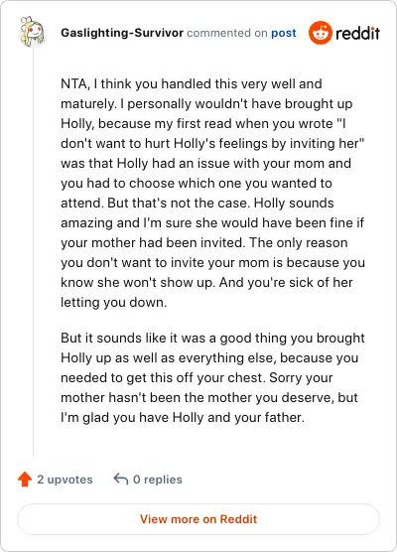Image resolution: width=397 pixels, height=552 pixels.
Task: Click the '0 replies' count label
Action: pos(158,480)
